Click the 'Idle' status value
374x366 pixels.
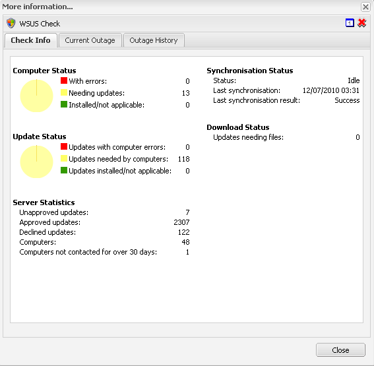(354, 80)
